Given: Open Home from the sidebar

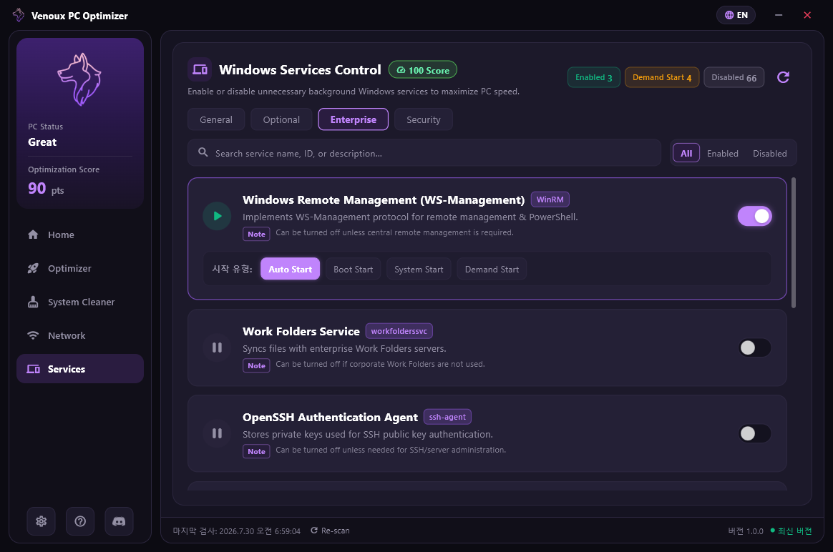Looking at the screenshot, I should (79, 235).
